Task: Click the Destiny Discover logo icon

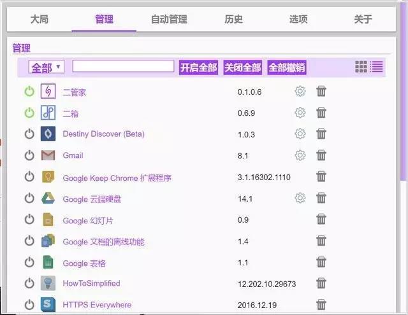Action: coord(48,134)
